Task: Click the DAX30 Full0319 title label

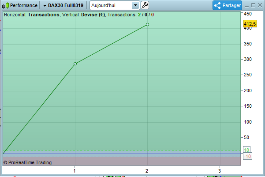Action: [x=66, y=5]
